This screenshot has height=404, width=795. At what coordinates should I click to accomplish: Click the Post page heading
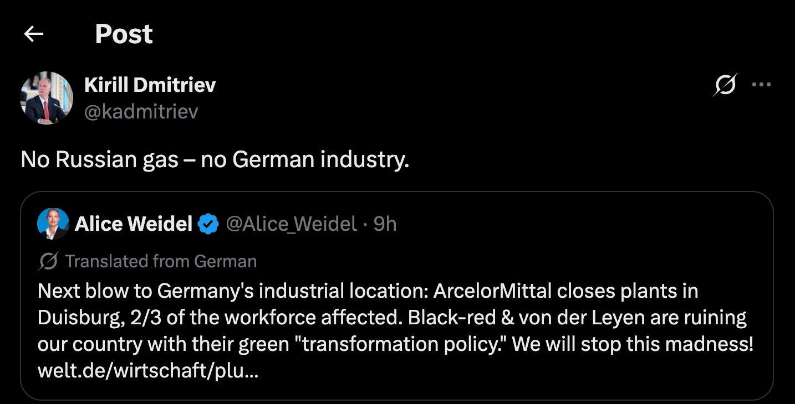(124, 34)
